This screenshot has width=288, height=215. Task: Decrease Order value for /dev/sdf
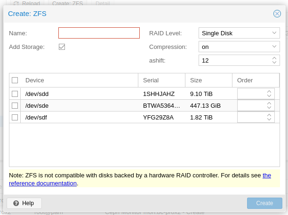click(x=269, y=119)
